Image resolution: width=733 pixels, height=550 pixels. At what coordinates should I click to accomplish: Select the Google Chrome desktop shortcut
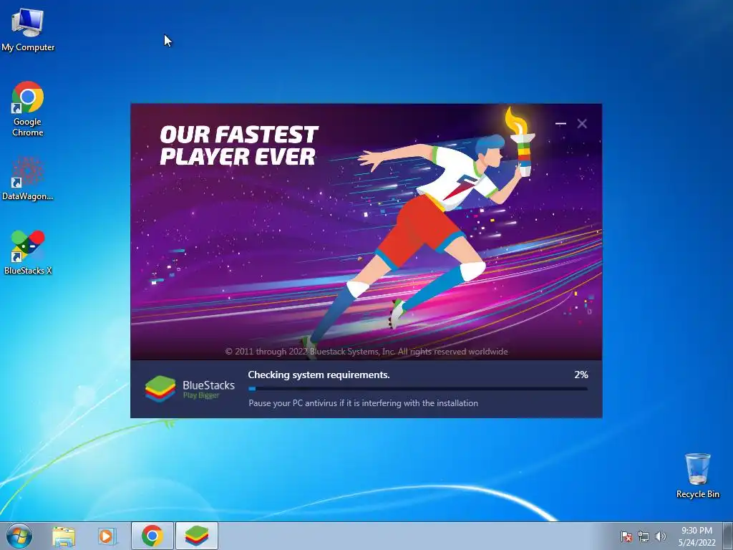[28, 109]
